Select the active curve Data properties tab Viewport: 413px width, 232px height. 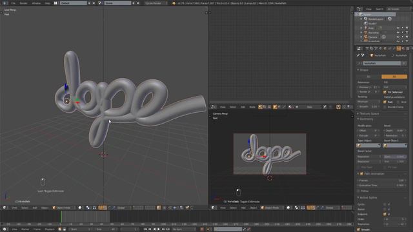[399, 48]
